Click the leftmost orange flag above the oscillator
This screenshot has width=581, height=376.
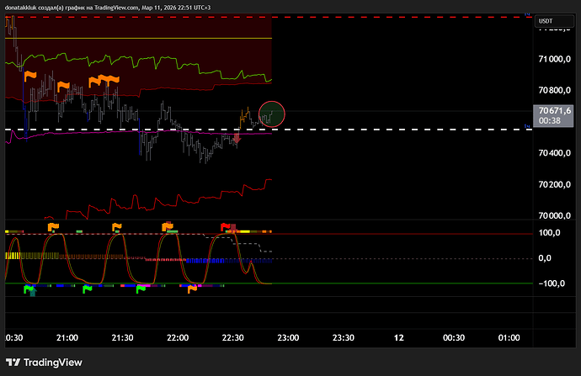tap(53, 226)
